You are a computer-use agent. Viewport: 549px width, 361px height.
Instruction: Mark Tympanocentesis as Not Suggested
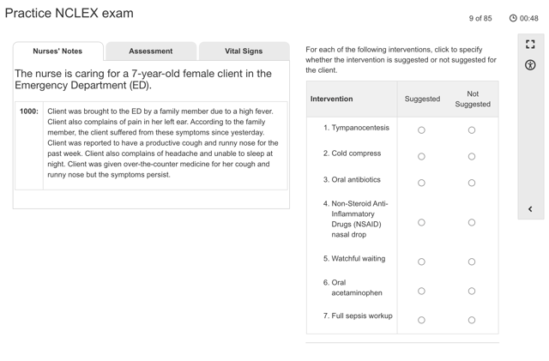coord(472,130)
